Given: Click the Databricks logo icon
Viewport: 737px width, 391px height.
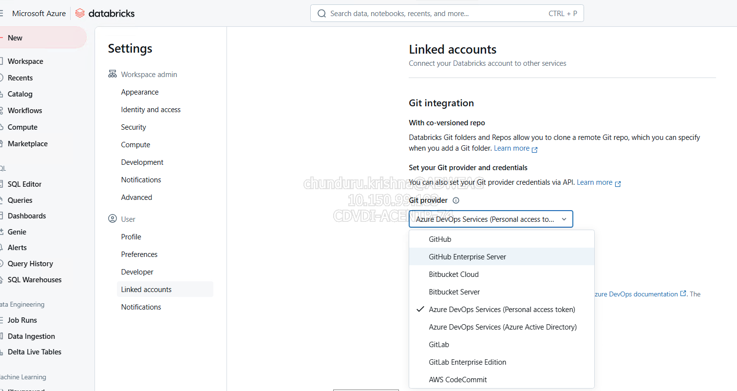Looking at the screenshot, I should (80, 13).
